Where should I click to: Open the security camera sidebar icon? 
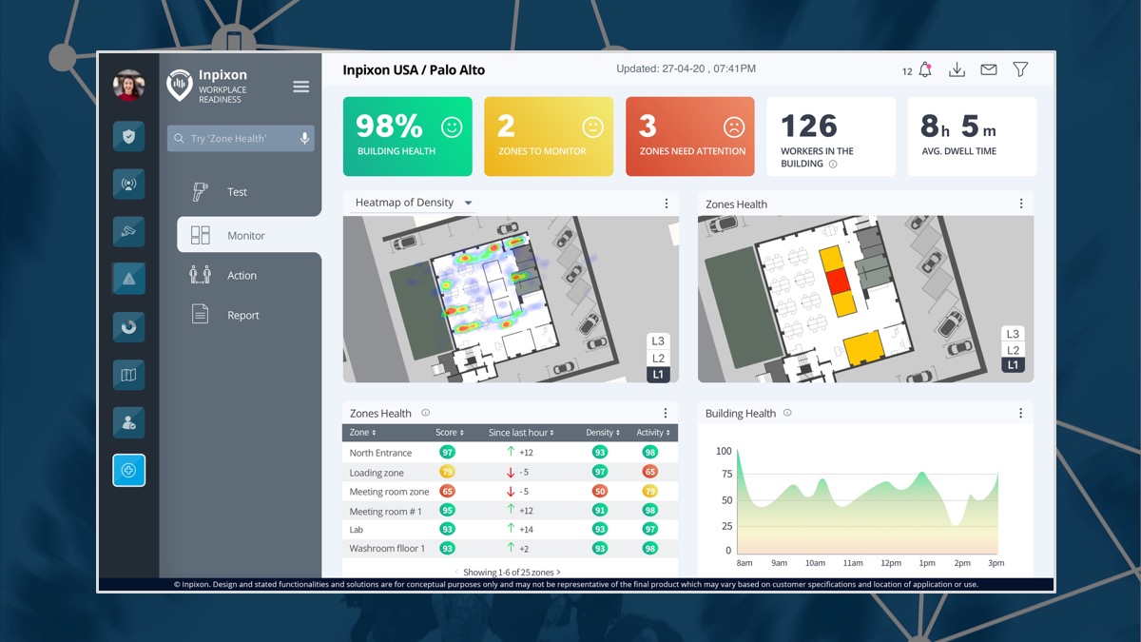click(x=128, y=230)
